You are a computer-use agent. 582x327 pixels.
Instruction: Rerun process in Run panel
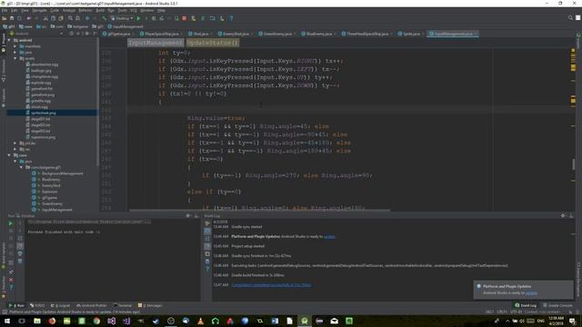point(10,223)
